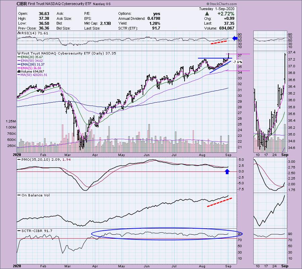Screen dimensions: 302x269
Task: Click the Ask Size: label
Action: point(64,18)
